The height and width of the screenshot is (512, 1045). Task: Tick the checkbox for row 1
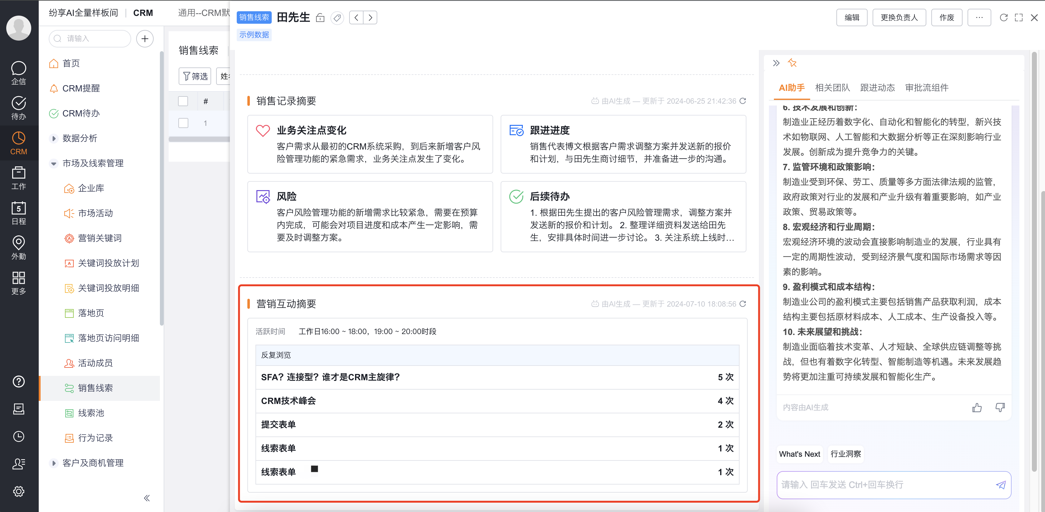tap(183, 123)
